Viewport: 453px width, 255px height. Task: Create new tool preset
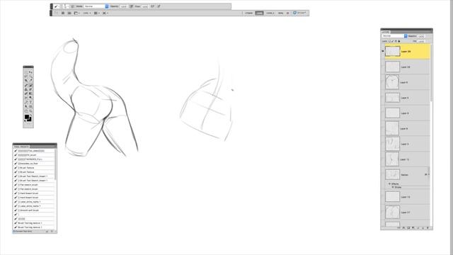(x=47, y=232)
